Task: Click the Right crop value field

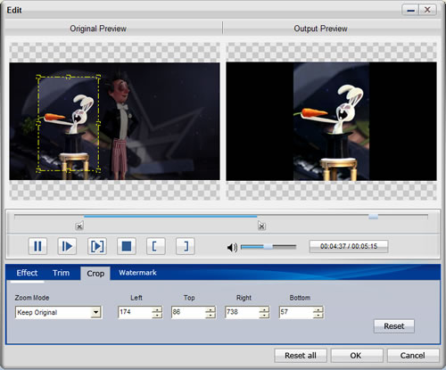Action: coord(243,312)
